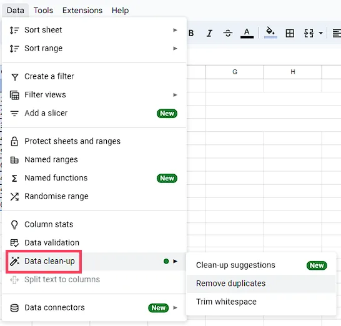Screen dimensions: 341x326
Task: Open Protect sheets and ranges
Action: click(94, 141)
